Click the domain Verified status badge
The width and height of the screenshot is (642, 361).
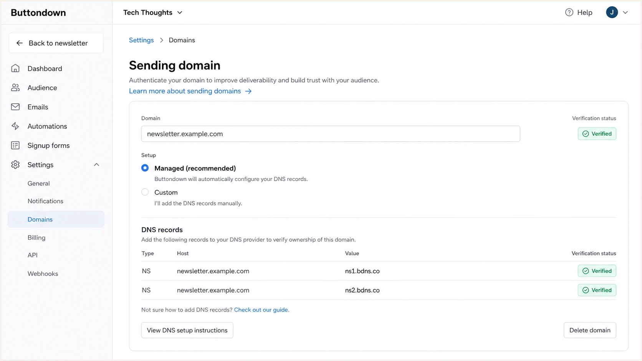pyautogui.click(x=597, y=134)
